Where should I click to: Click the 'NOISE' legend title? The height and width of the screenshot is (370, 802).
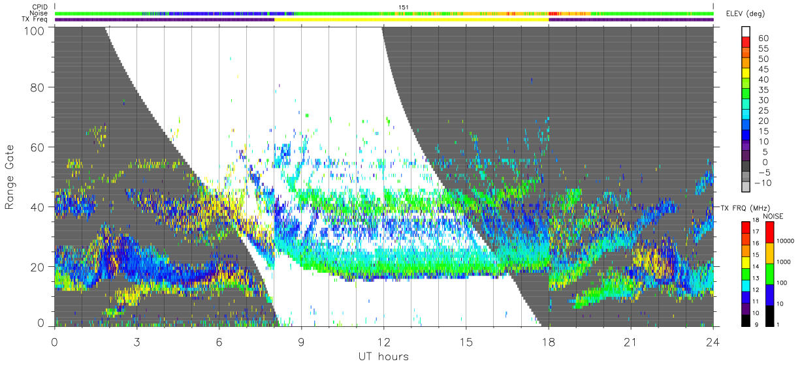[x=773, y=216]
